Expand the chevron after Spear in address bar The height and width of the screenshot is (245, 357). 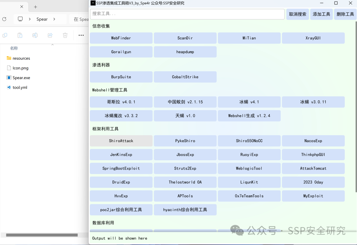[x=54, y=19]
